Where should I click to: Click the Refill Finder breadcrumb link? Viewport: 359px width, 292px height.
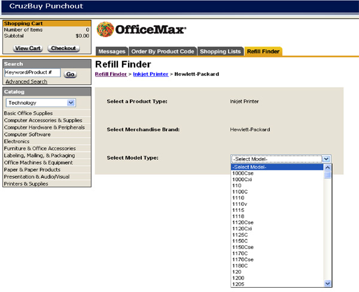coord(111,74)
